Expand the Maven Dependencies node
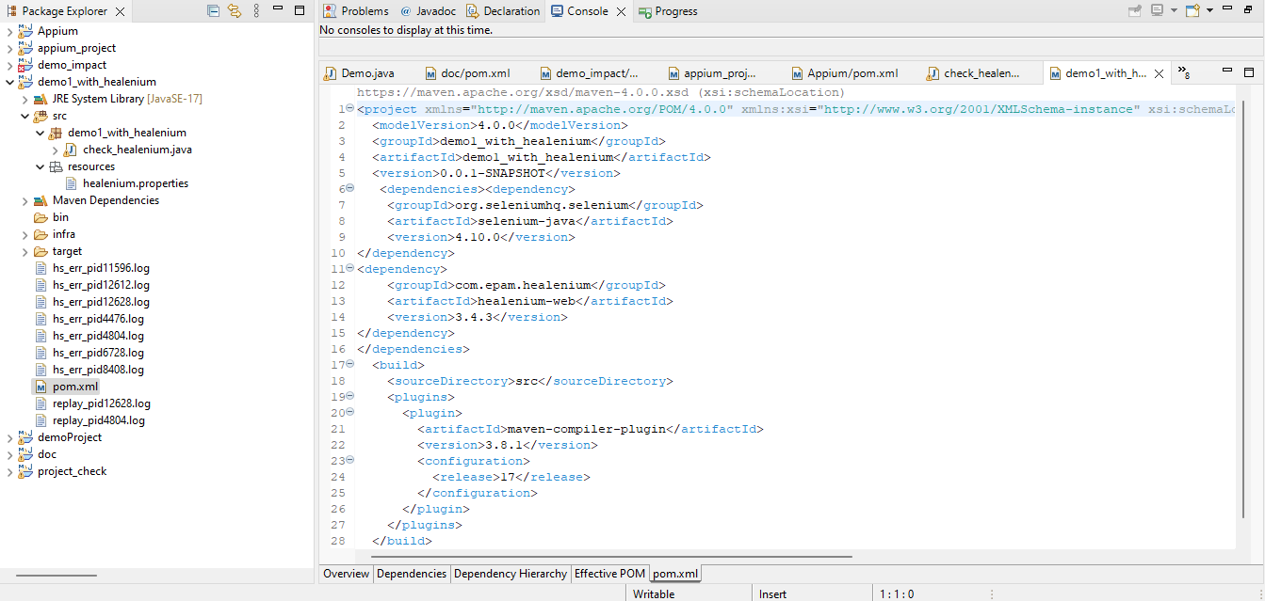Image resolution: width=1265 pixels, height=601 pixels. click(24, 199)
